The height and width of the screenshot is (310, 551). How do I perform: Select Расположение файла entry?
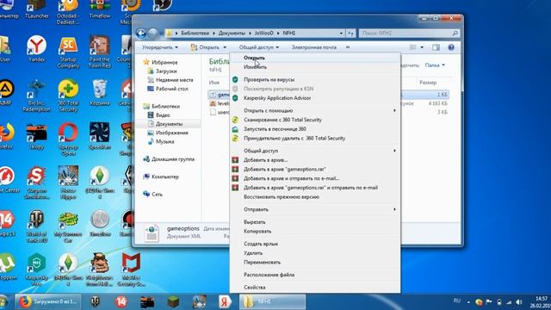(x=269, y=275)
